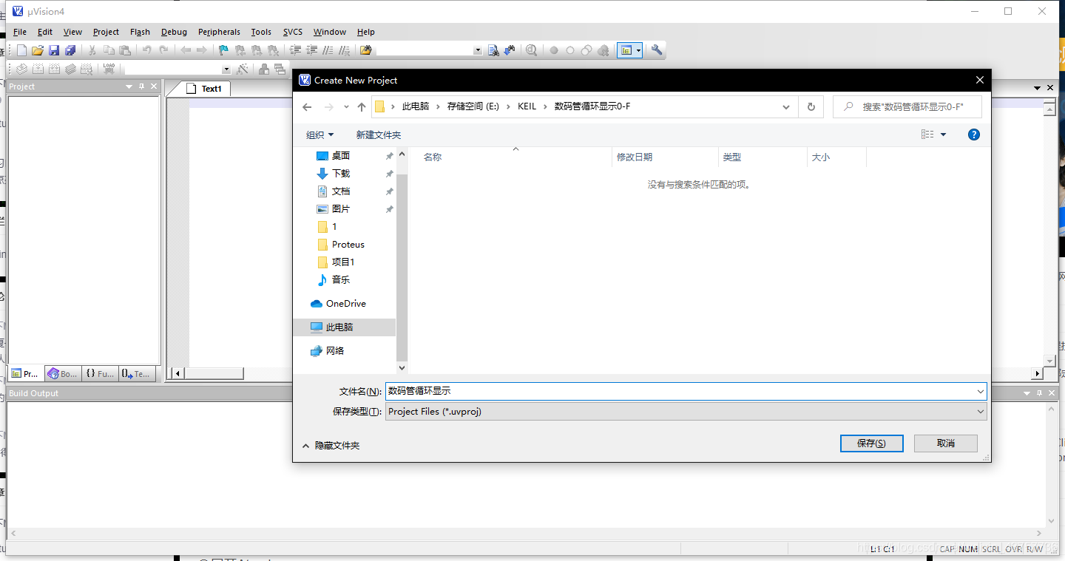Click the 取消 button

(x=946, y=443)
